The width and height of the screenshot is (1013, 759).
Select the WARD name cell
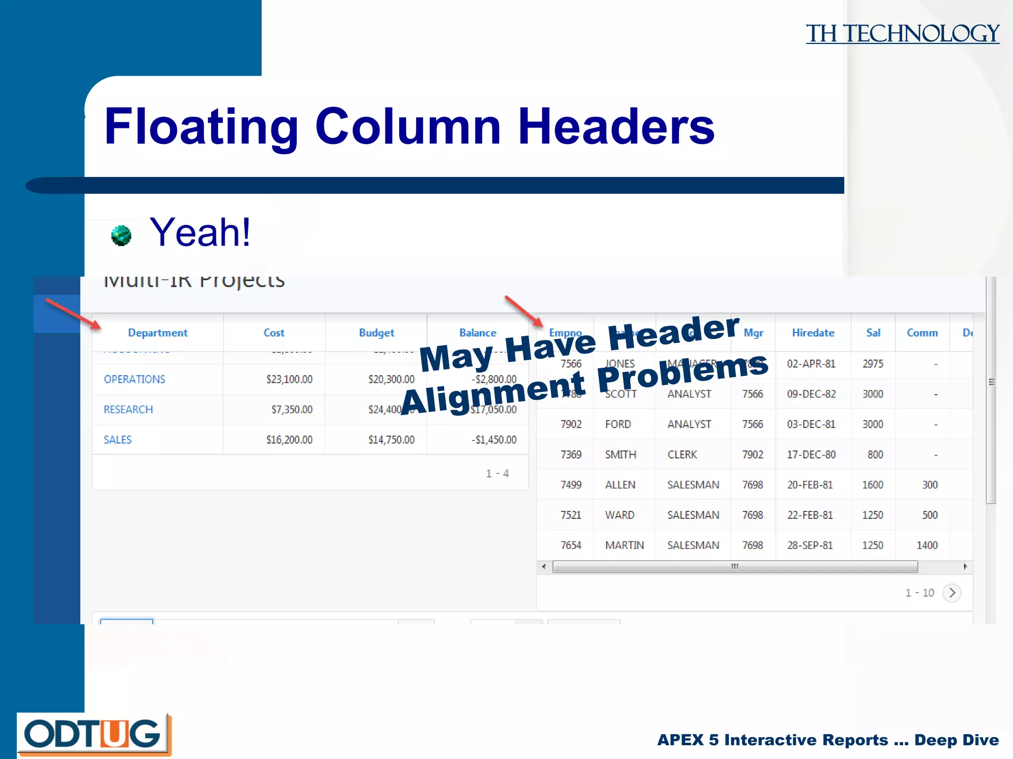coord(620,515)
